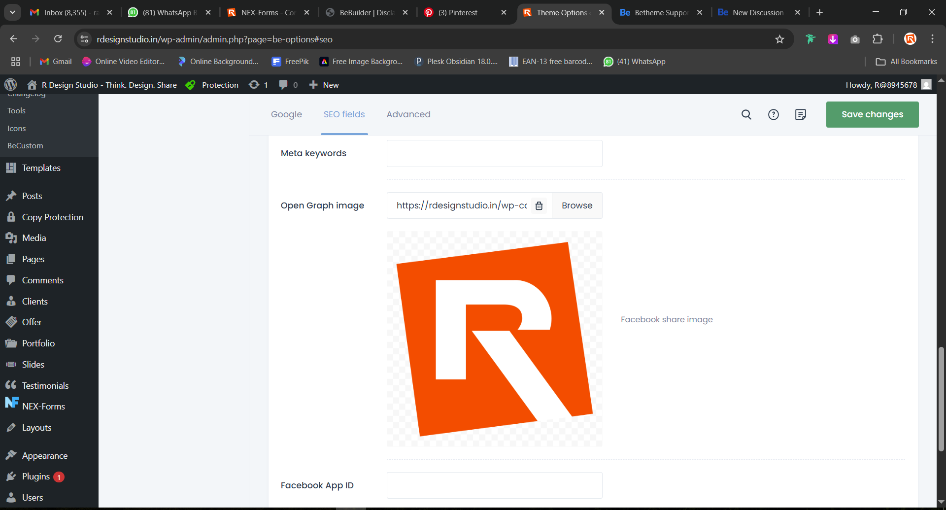Open the help question mark icon
Viewport: 946px width, 510px height.
point(774,114)
